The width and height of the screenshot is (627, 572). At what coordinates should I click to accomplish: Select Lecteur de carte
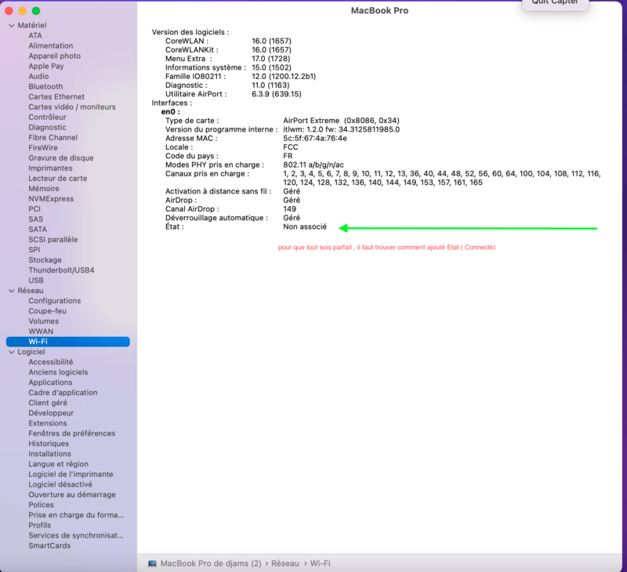[57, 179]
